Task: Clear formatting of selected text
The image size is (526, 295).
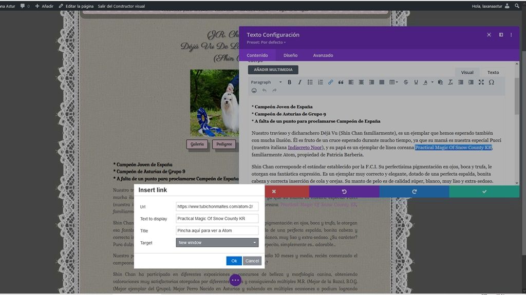Action: point(450,82)
